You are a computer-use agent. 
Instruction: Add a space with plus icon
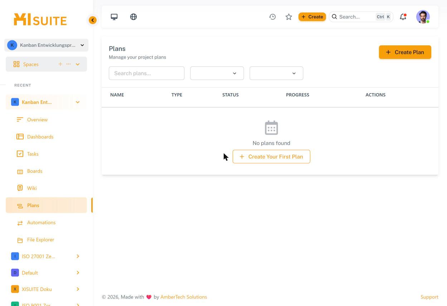click(60, 64)
